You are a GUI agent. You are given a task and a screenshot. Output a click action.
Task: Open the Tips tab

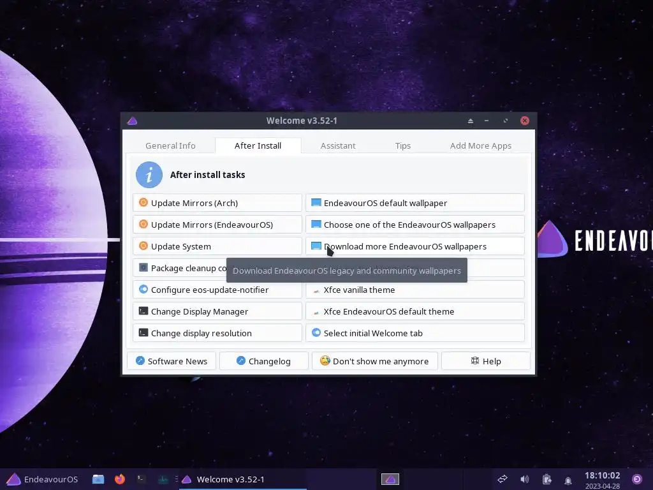[x=403, y=146]
